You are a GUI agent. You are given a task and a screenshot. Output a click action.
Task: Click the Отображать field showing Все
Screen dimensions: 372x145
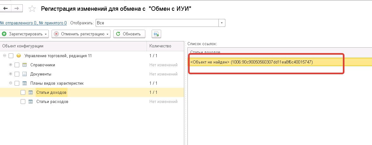pyautogui.click(x=157, y=23)
